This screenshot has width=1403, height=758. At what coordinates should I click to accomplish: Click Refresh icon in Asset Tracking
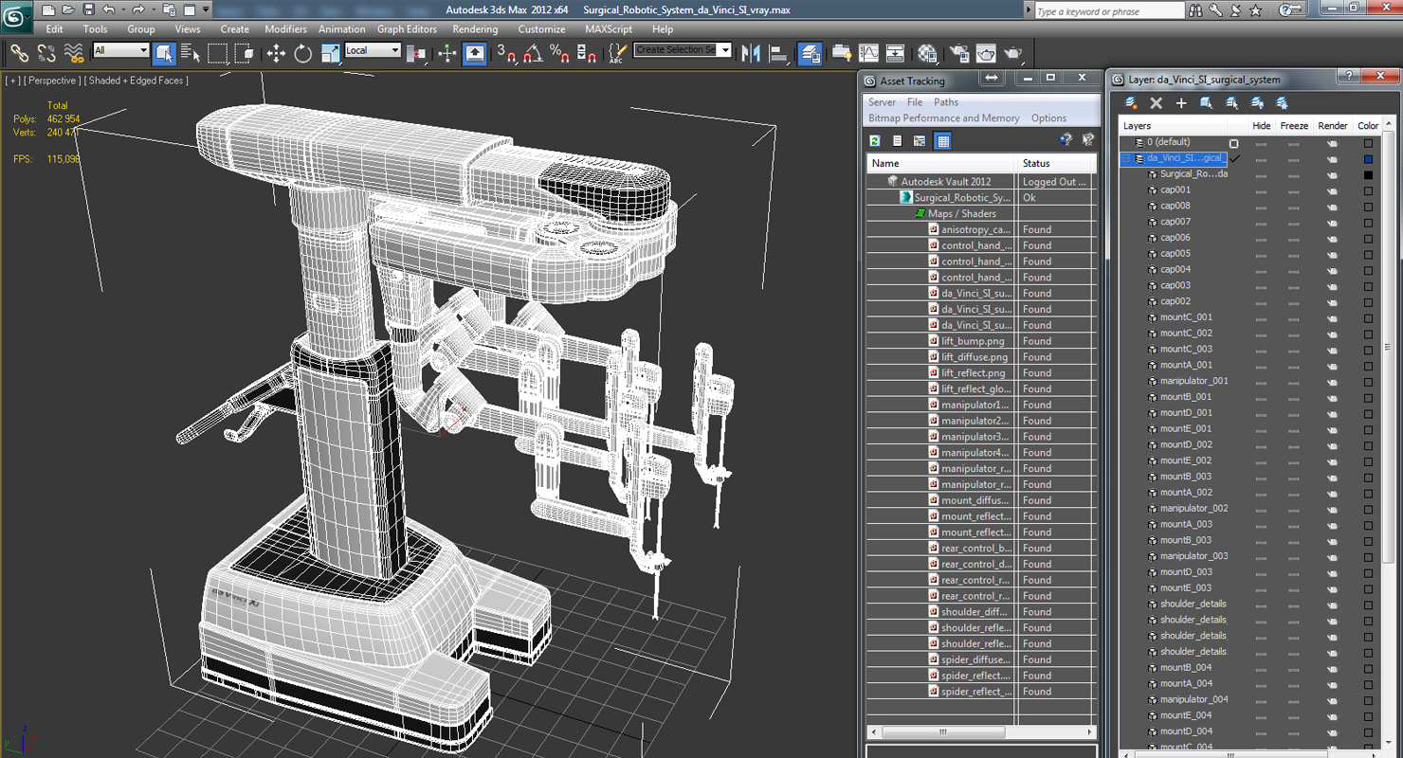[875, 141]
